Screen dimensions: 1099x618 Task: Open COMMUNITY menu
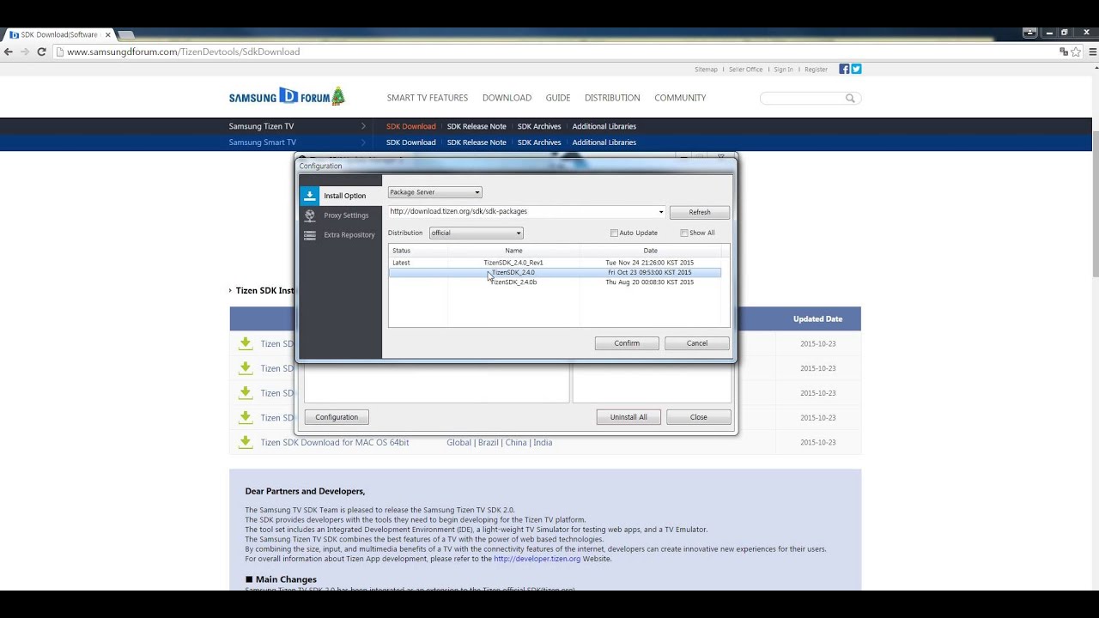click(680, 98)
